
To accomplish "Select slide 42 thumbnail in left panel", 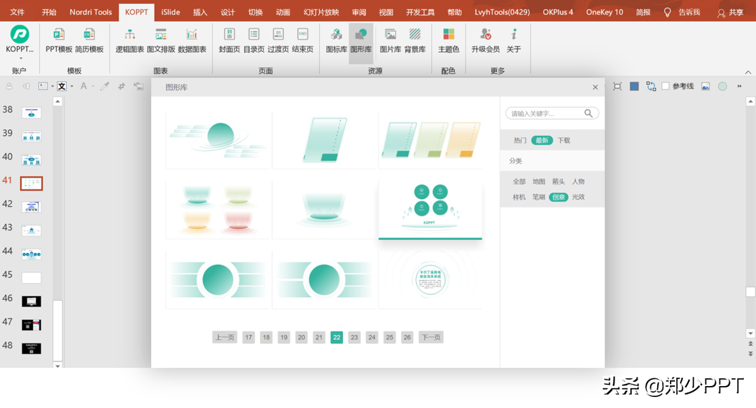I will [x=31, y=206].
